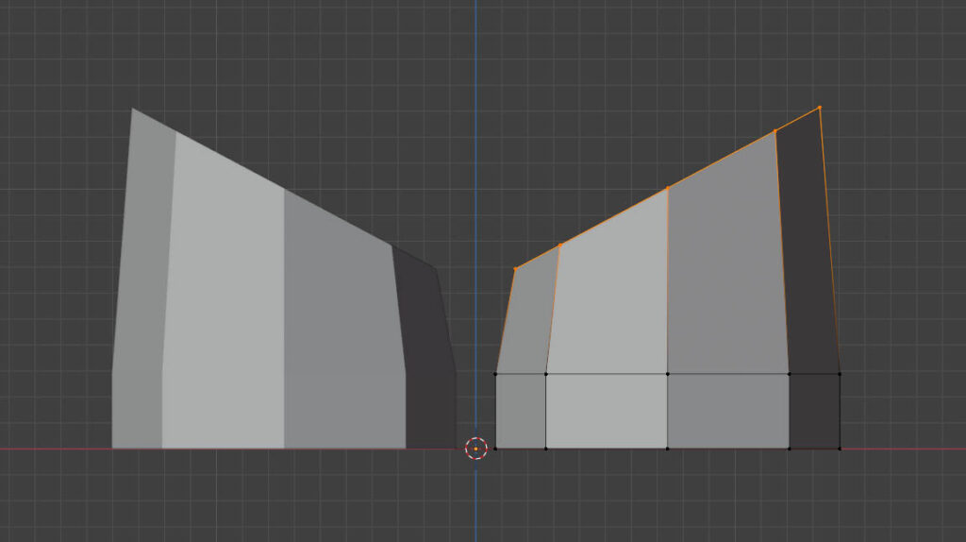Select the bottom center vertex of right mesh

668,449
